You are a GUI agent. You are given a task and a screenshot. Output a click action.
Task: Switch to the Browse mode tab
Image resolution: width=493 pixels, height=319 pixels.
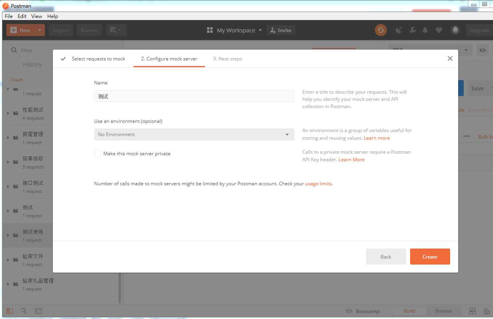tap(443, 311)
